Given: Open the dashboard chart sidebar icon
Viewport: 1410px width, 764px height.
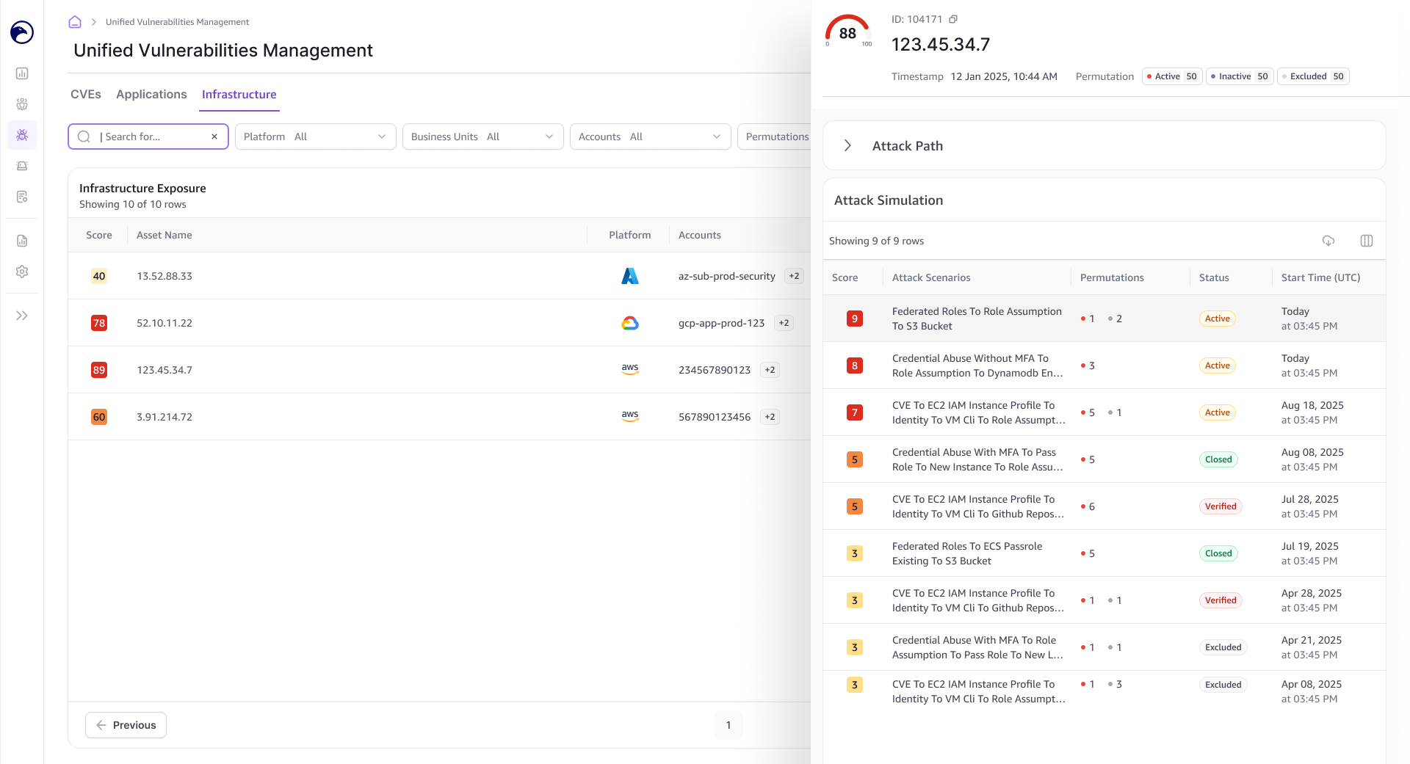Looking at the screenshot, I should [22, 73].
